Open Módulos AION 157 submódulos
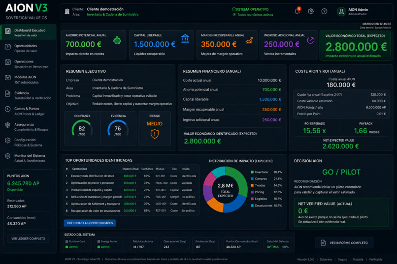Image resolution: width=397 pixels, height=264 pixels. point(29,79)
